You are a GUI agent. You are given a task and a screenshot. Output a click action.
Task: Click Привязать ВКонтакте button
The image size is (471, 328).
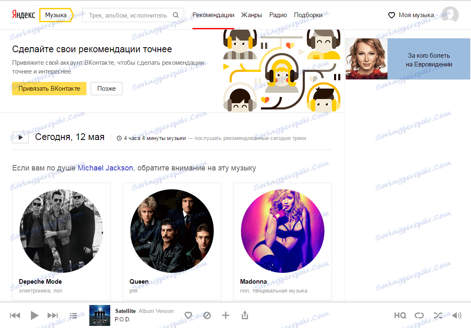[49, 89]
